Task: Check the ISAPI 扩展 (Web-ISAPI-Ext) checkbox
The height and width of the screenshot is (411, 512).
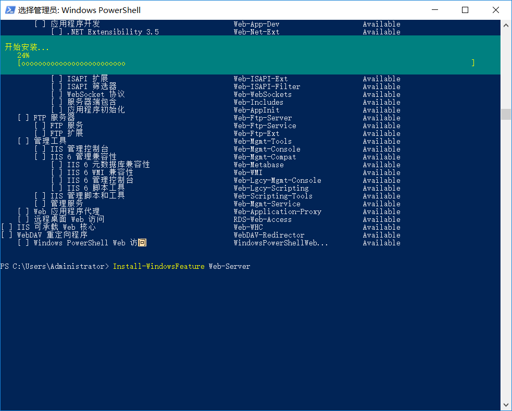Action: coord(56,79)
